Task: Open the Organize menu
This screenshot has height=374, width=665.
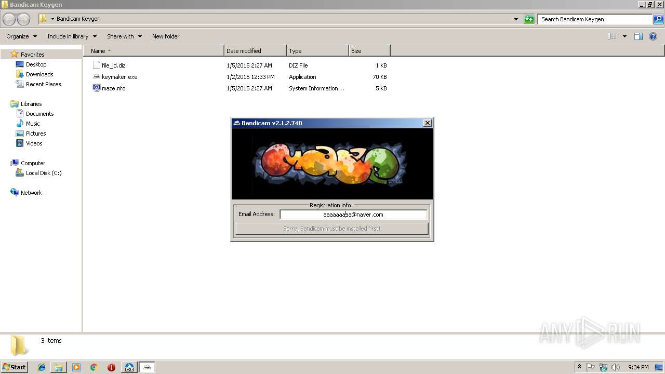Action: [x=21, y=36]
